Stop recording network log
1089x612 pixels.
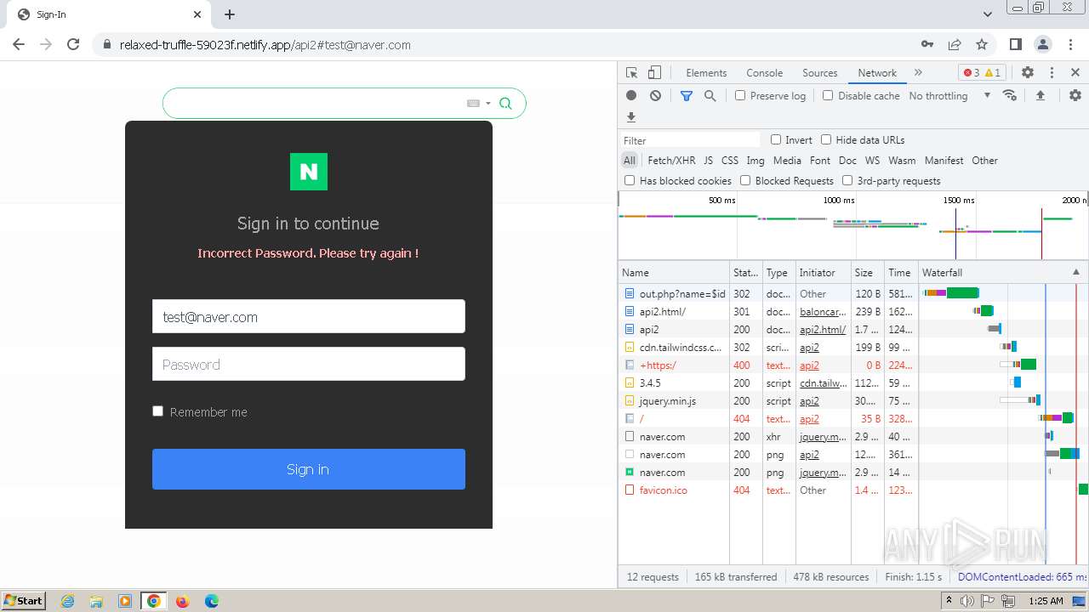pyautogui.click(x=631, y=96)
